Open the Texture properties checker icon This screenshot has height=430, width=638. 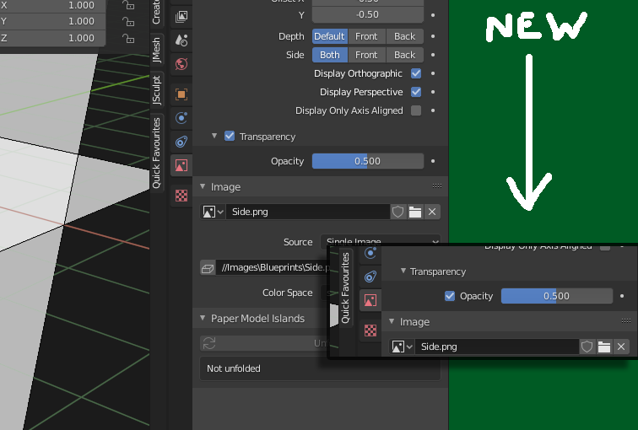[181, 196]
